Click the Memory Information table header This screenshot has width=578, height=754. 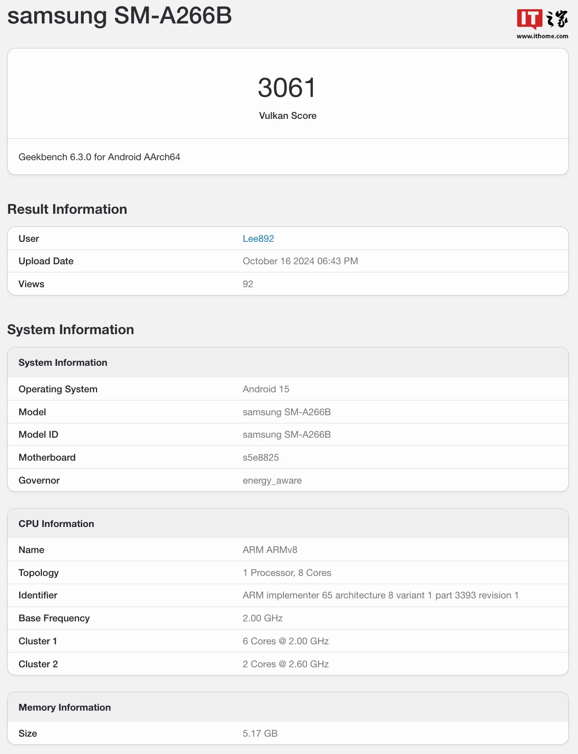point(64,708)
